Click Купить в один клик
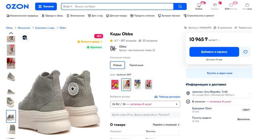The image size is (253, 139). tap(219, 73)
